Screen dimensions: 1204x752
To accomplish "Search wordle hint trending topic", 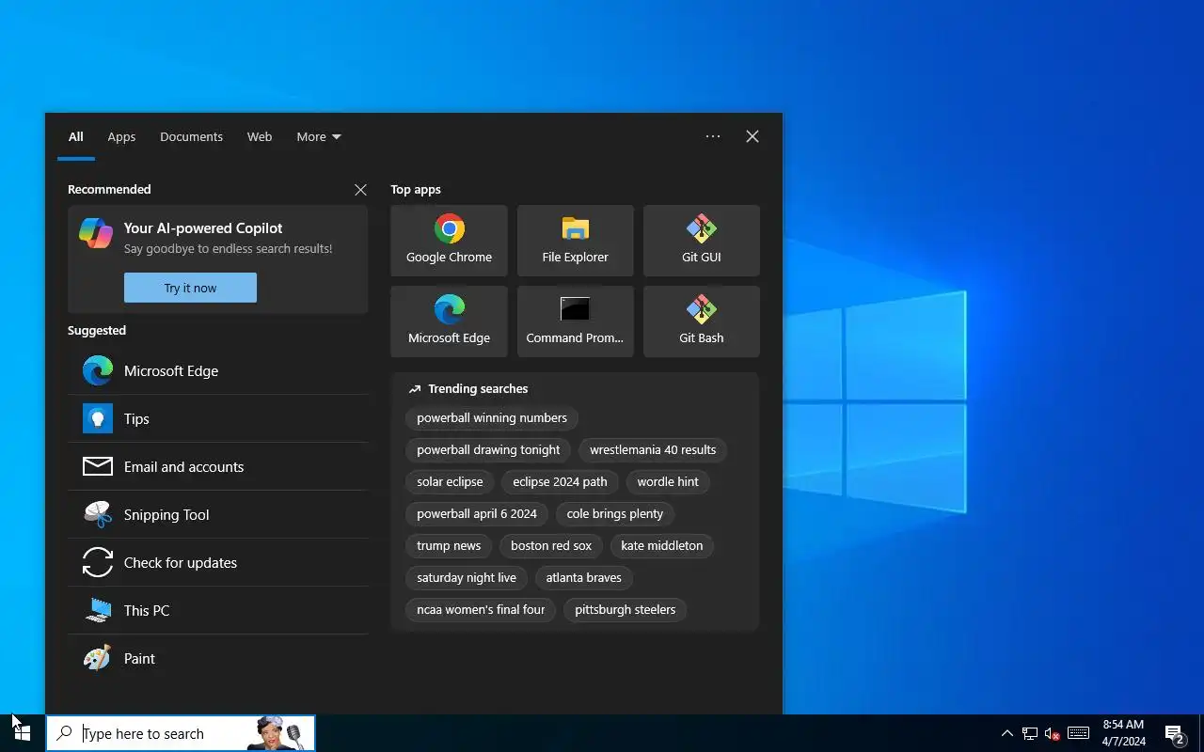I will point(668,481).
